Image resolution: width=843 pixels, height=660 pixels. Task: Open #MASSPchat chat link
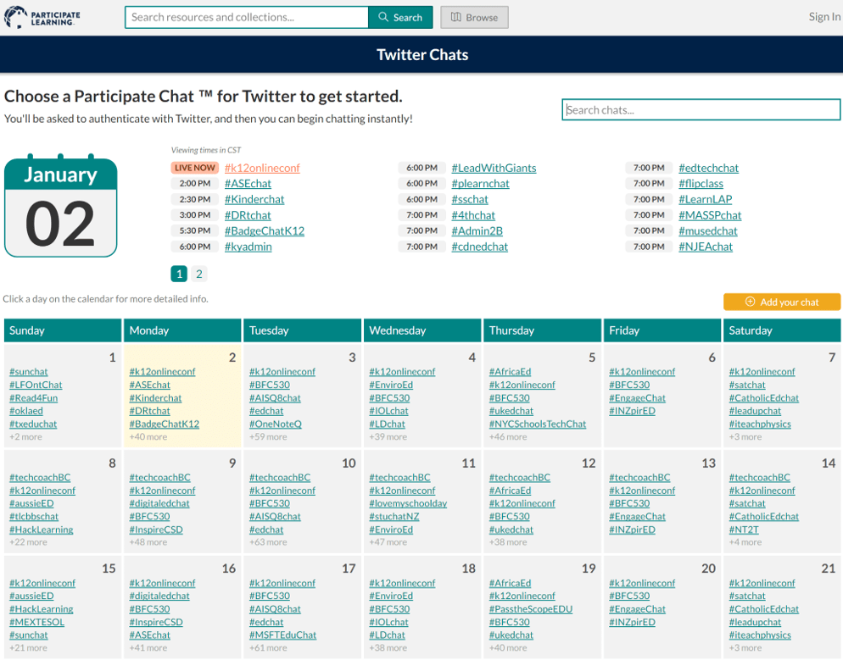pos(710,215)
